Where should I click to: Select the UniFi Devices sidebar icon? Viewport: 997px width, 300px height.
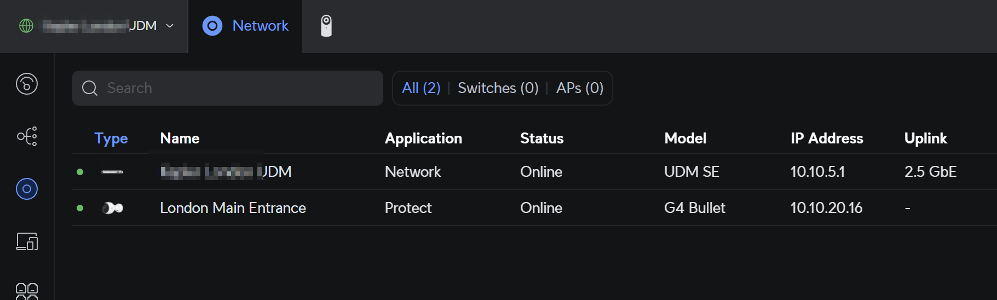(x=27, y=189)
